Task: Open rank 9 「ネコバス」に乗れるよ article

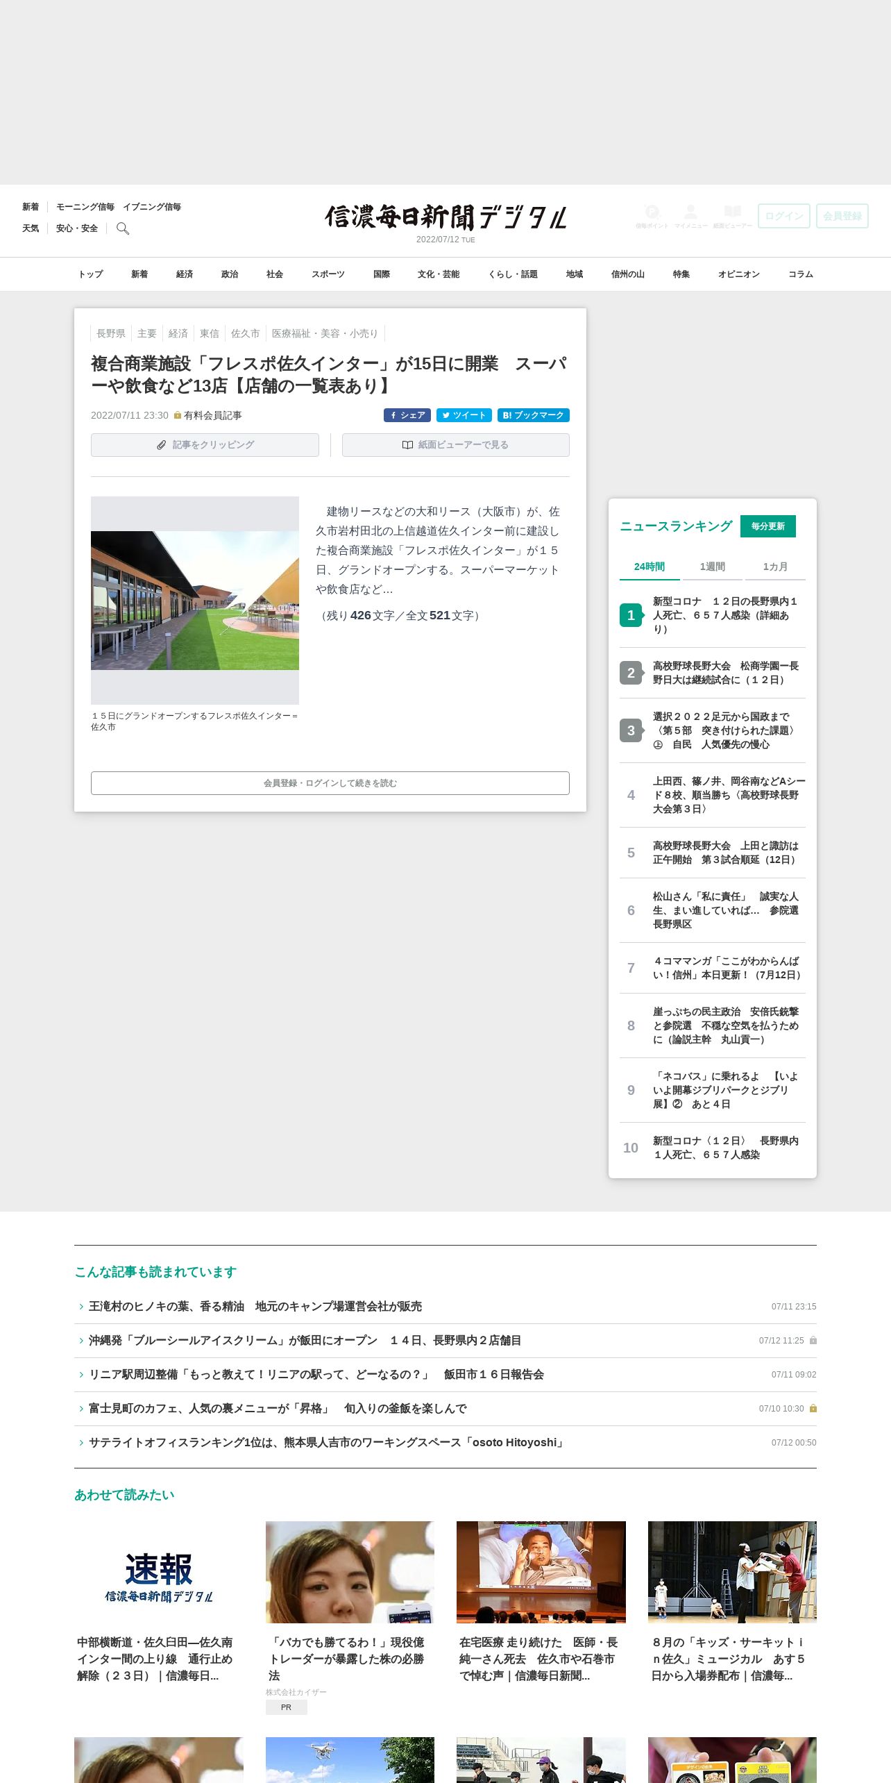Action: [x=713, y=1090]
